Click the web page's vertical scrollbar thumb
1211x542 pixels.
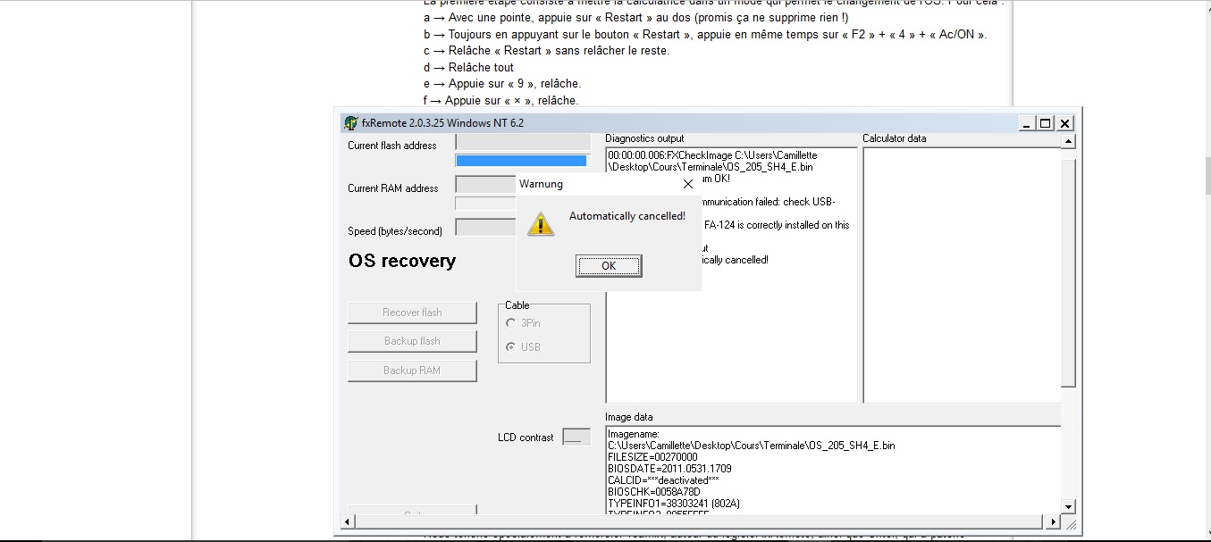[x=1207, y=175]
